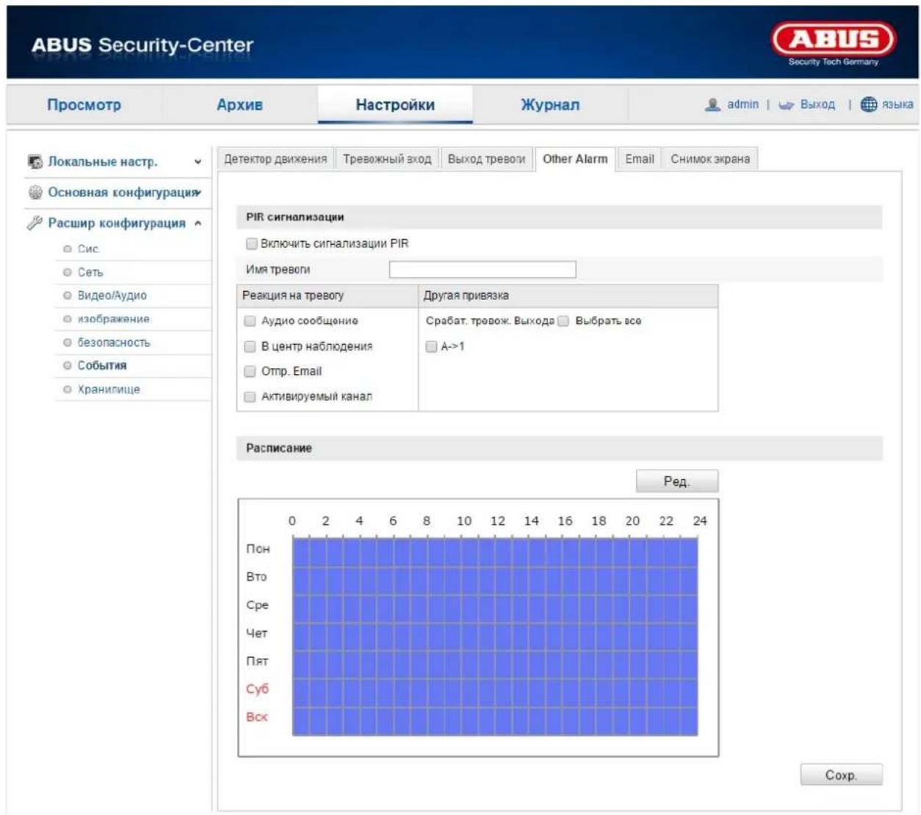Click the bullet icon beside Сеть

click(68, 273)
